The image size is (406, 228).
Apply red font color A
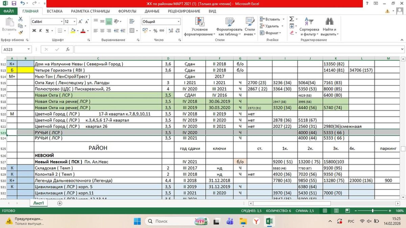[x=83, y=31]
